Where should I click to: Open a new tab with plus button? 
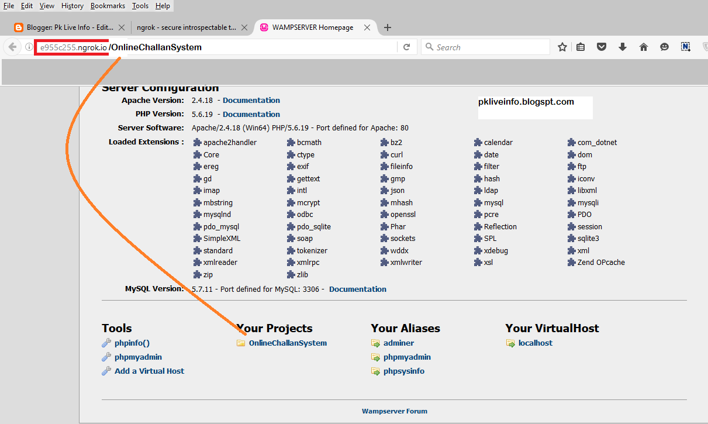[x=387, y=27]
